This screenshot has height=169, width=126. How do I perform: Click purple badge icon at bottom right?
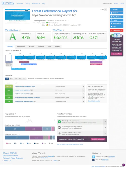point(124,165)
